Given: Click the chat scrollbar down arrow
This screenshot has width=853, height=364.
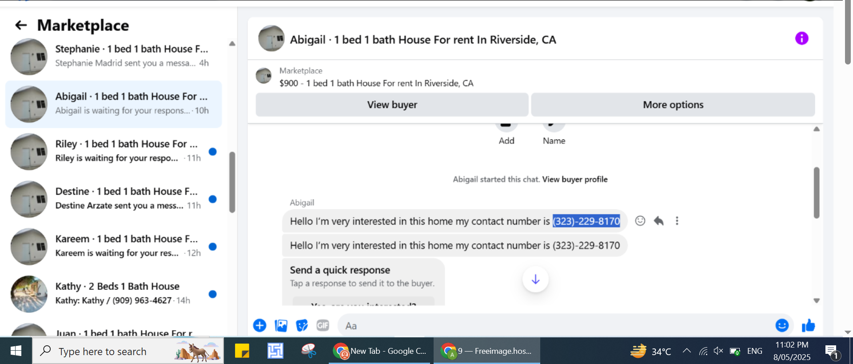Looking at the screenshot, I should 817,301.
